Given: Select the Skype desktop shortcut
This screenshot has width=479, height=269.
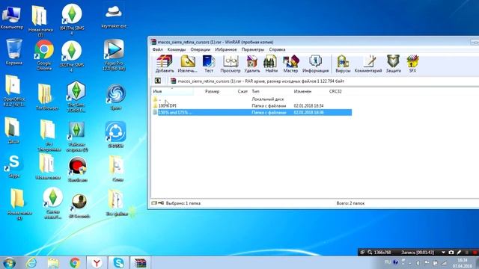Looking at the screenshot, I should (14, 166).
